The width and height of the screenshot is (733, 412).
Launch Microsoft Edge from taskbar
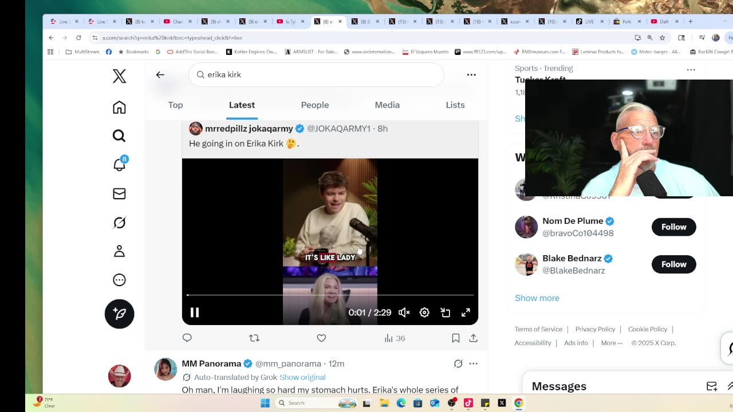[x=401, y=403]
